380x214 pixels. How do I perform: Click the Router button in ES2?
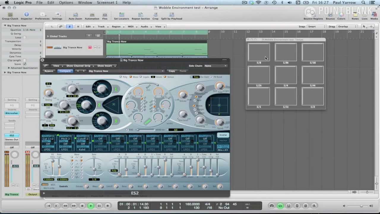(x=223, y=135)
